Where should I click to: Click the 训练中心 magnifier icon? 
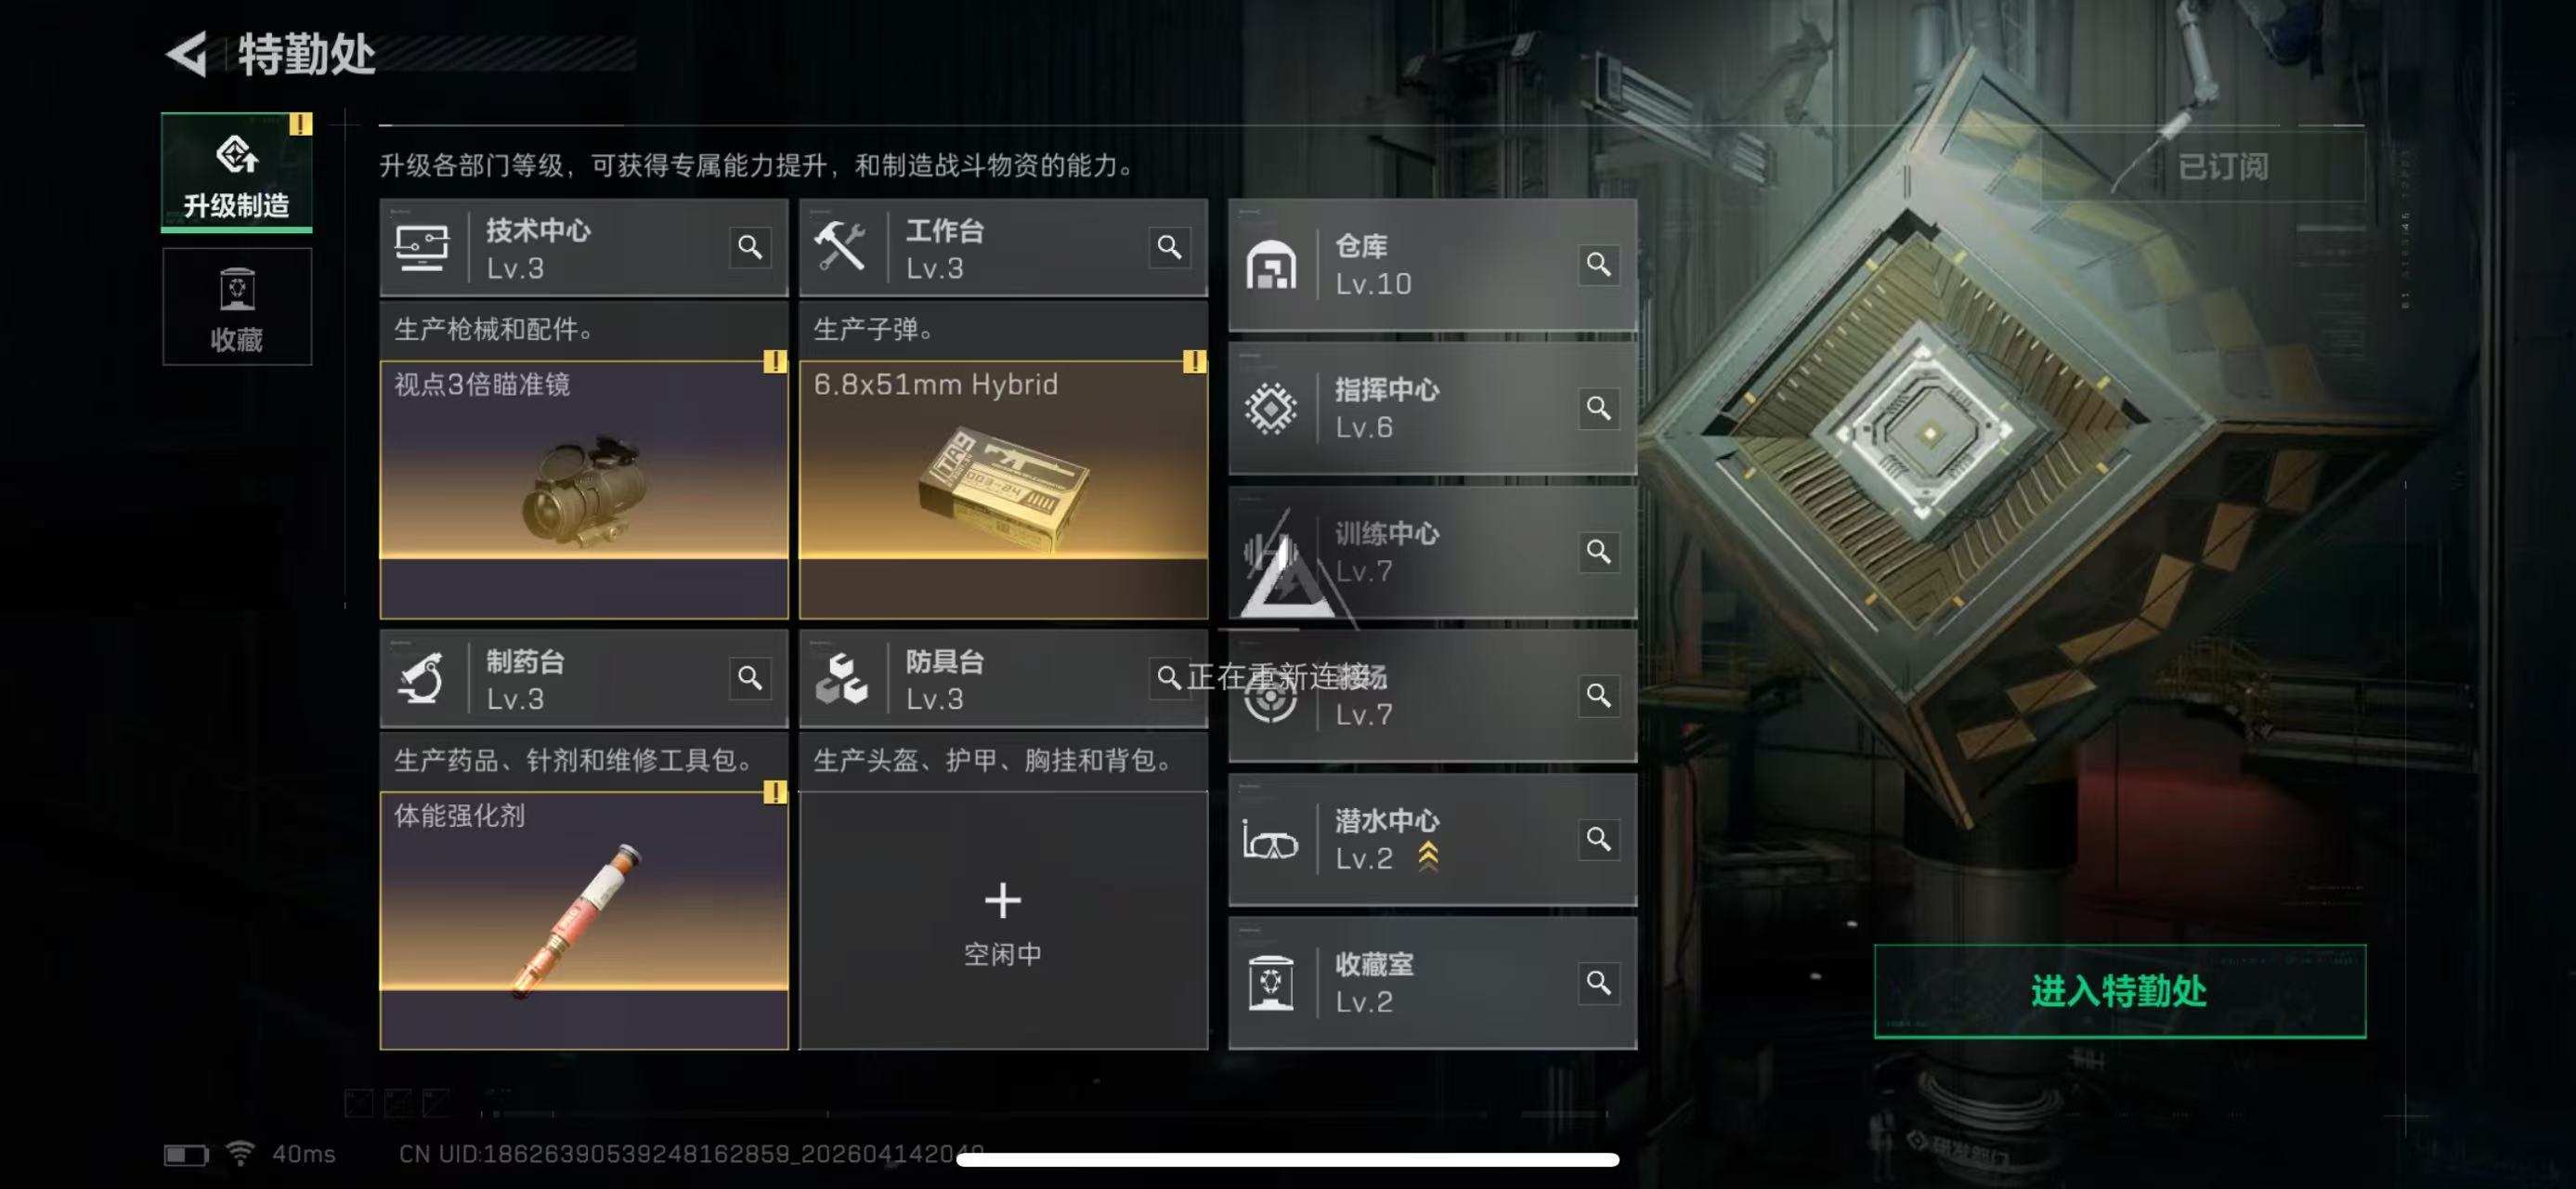point(1598,552)
